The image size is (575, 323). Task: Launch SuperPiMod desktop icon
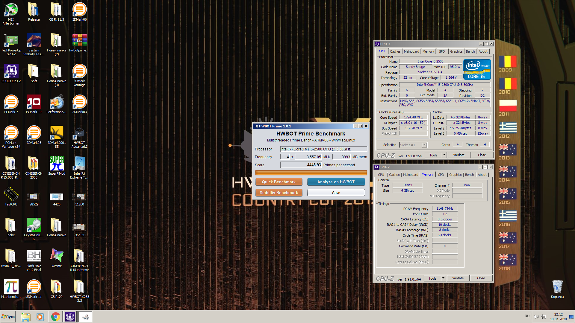coord(57,166)
